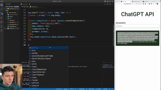
Task: Click the Enter text input in browser
Action: tap(138, 26)
